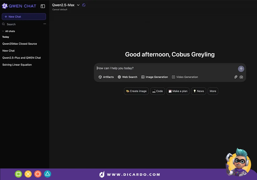Choose the News suggestion

[x=199, y=91]
